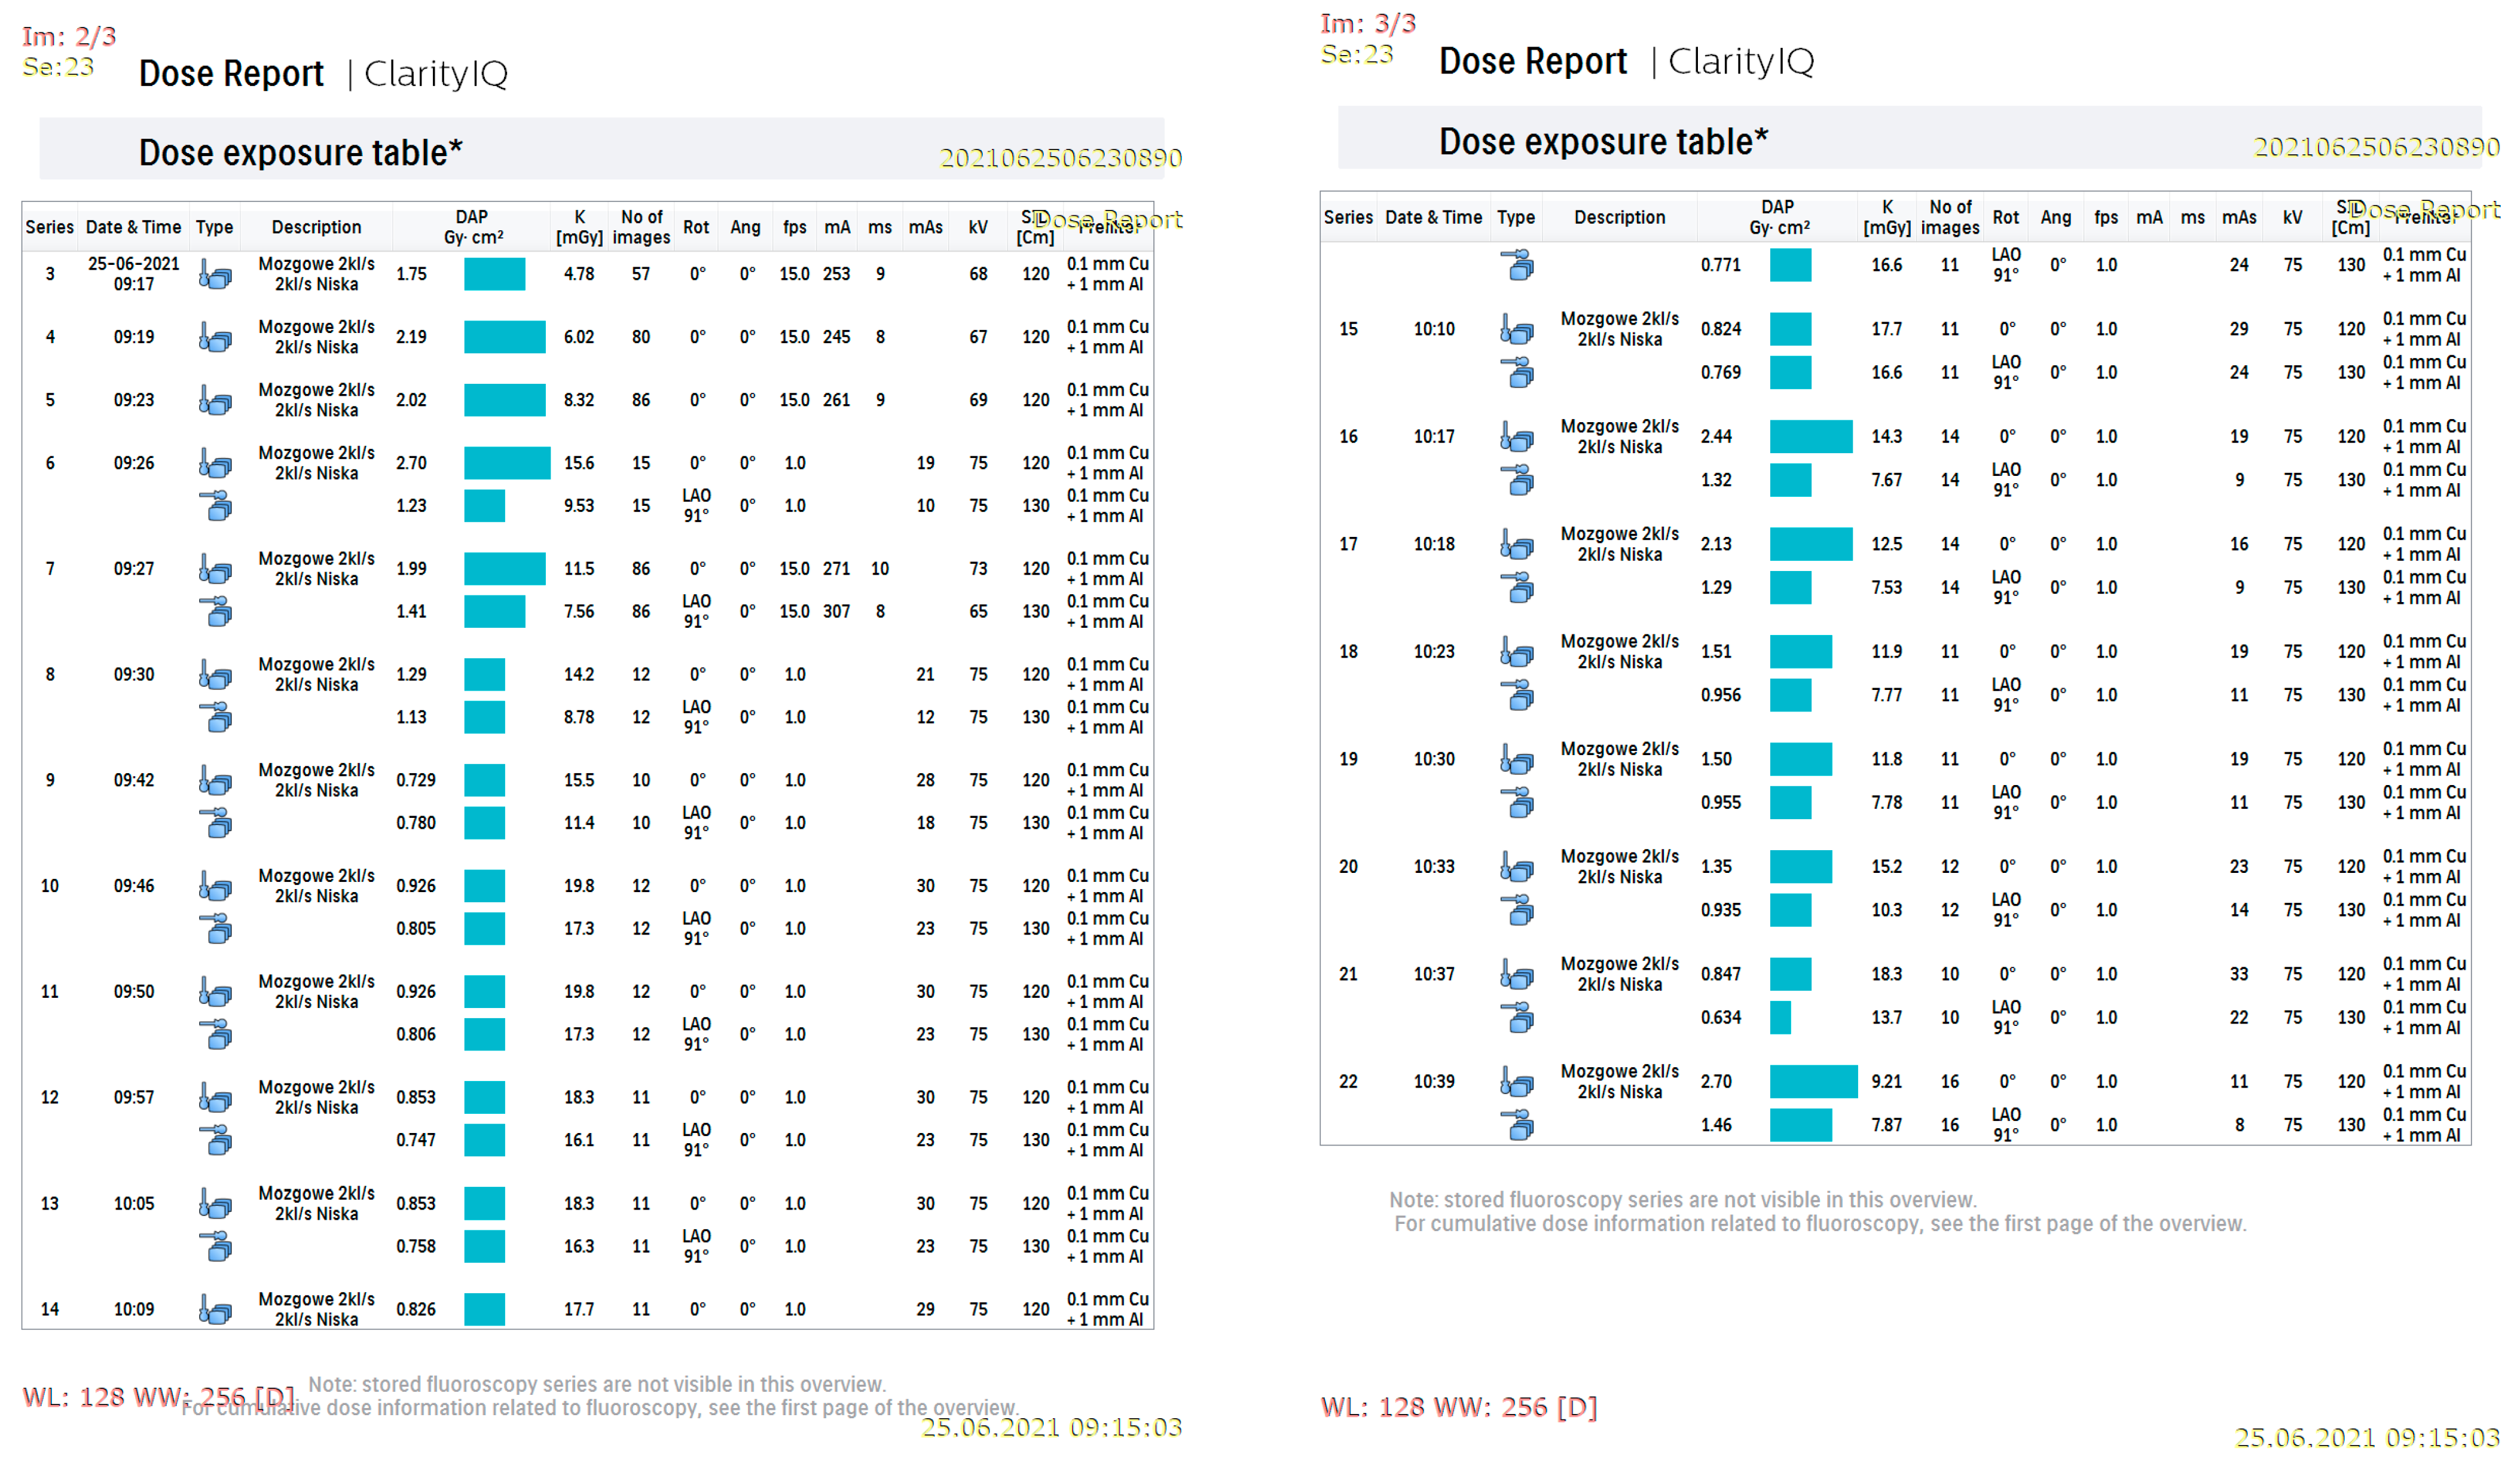Click the "kV" column header on page Im: 3/3
The image size is (2520, 1469).
[x=2293, y=217]
